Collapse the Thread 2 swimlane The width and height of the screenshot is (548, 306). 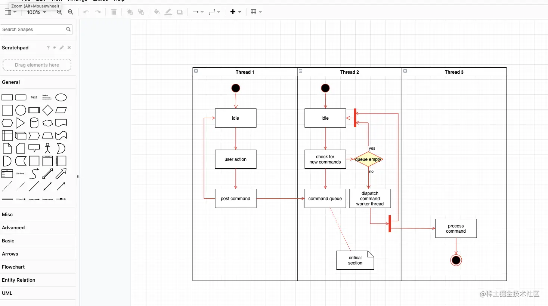[300, 71]
